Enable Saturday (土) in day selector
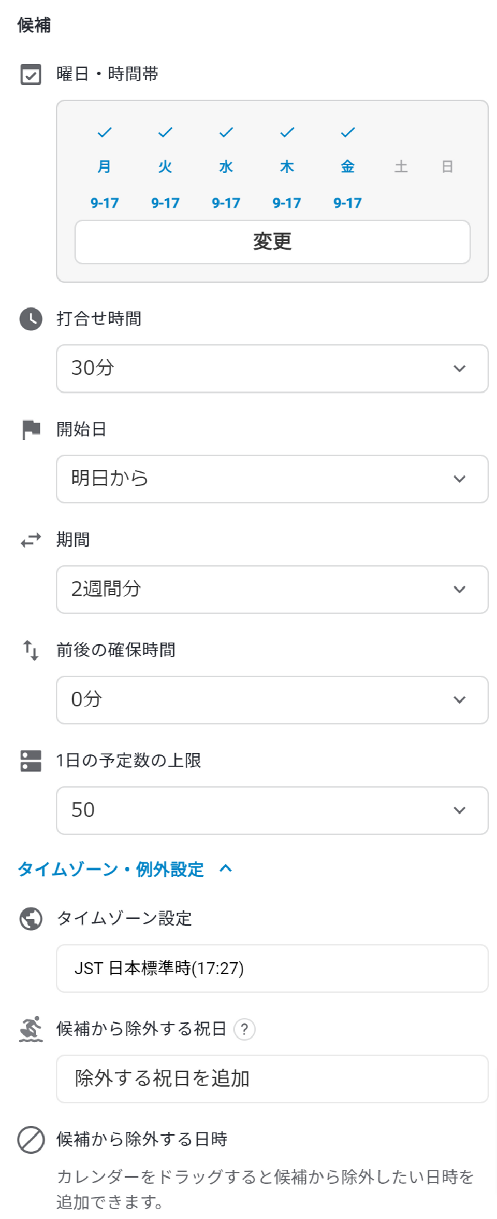 [401, 166]
